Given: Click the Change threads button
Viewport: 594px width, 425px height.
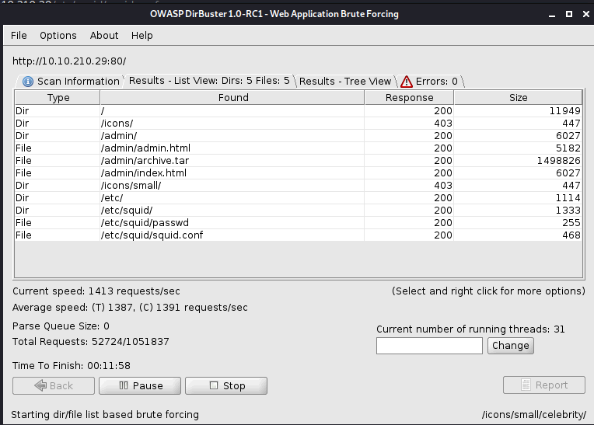Looking at the screenshot, I should pyautogui.click(x=511, y=346).
